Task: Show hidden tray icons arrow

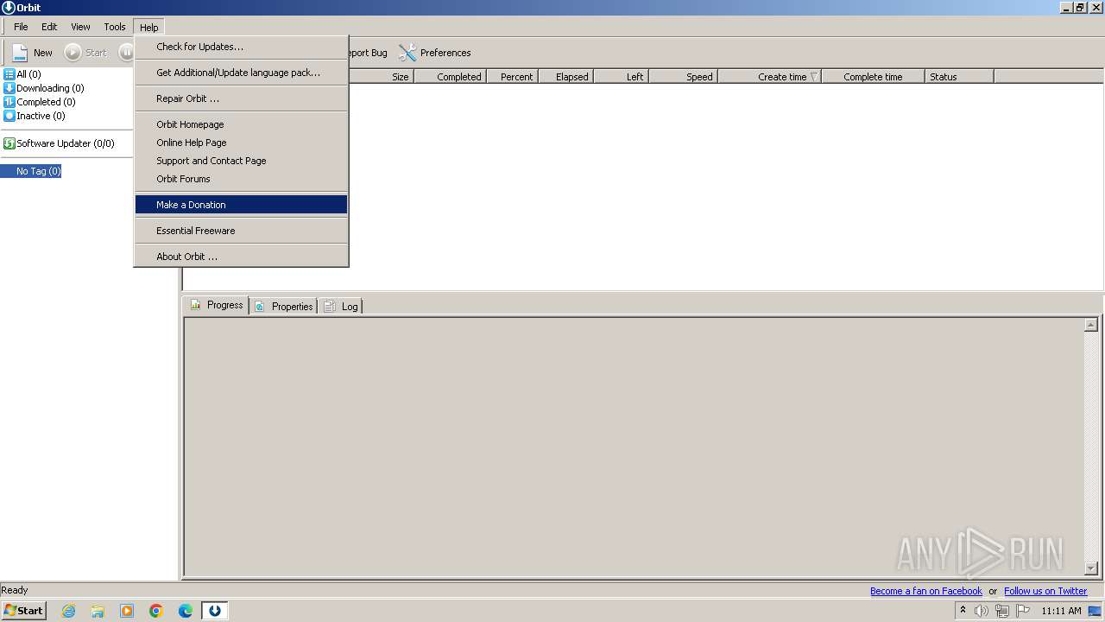Action: [963, 610]
